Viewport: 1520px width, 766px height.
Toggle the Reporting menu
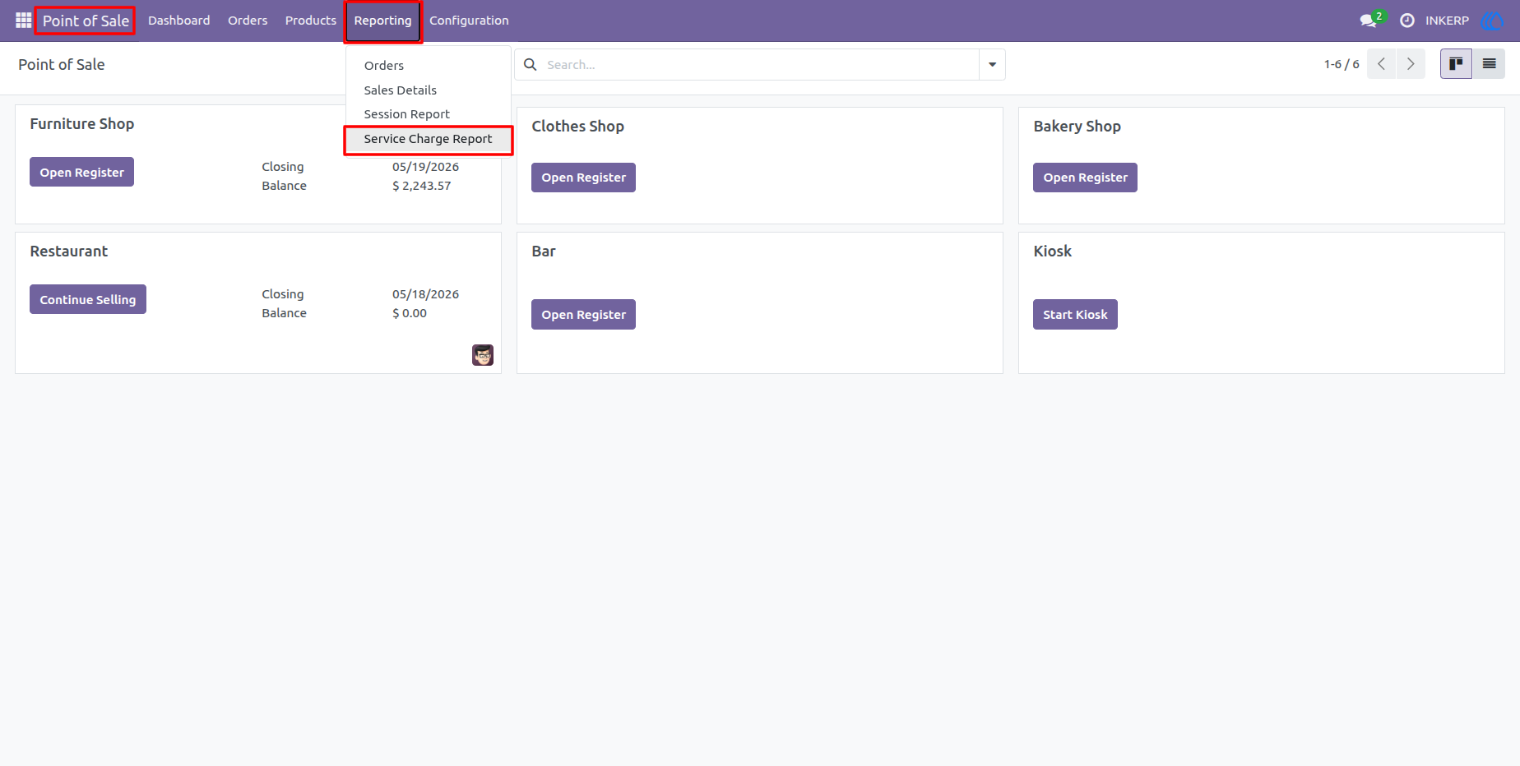pyautogui.click(x=383, y=21)
